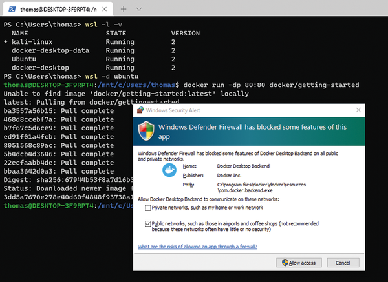388x282 pixels.
Task: Click the Ubuntu distribution name in the terminal
Action: click(24, 59)
